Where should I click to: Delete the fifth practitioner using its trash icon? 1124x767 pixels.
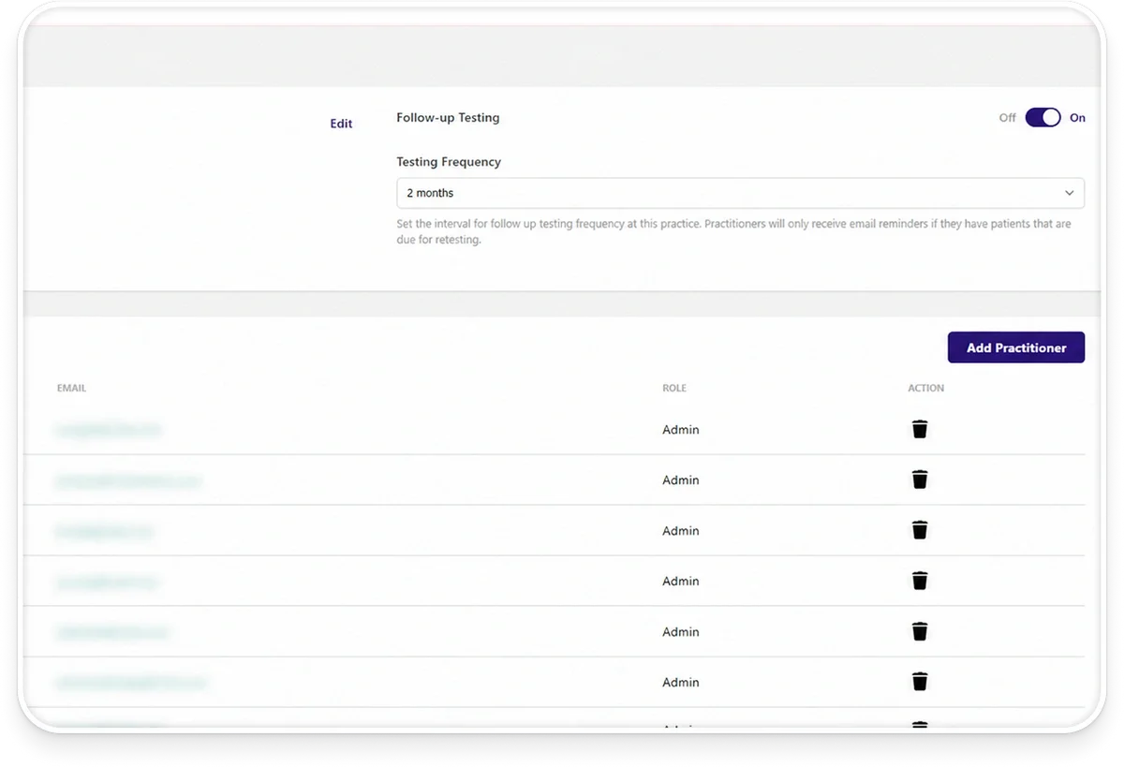pyautogui.click(x=920, y=631)
